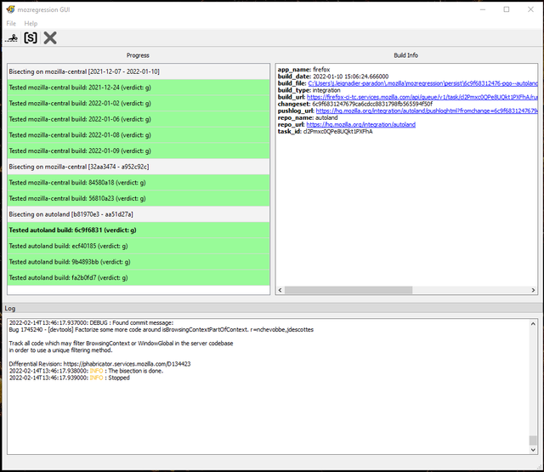Open the repo_url autoland link
This screenshot has height=472, width=544.
360,125
